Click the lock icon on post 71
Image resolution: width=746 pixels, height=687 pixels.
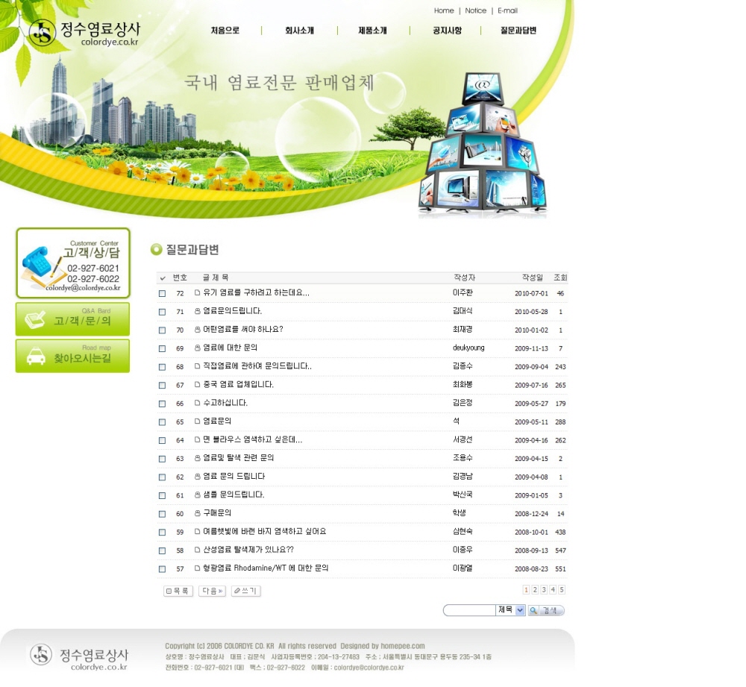[x=198, y=312]
